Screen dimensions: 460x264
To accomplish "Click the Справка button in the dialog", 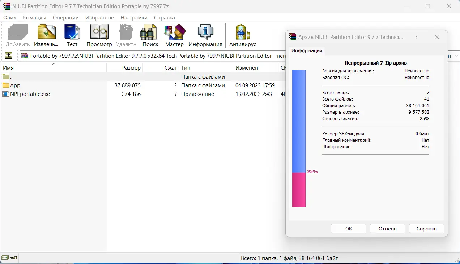I will pyautogui.click(x=426, y=228).
